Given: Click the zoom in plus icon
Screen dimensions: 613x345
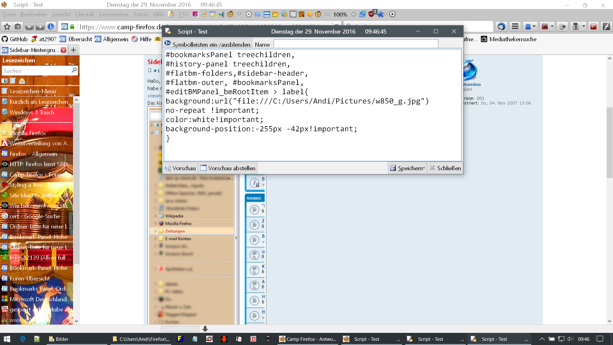Looking at the screenshot, I should coord(353,14).
